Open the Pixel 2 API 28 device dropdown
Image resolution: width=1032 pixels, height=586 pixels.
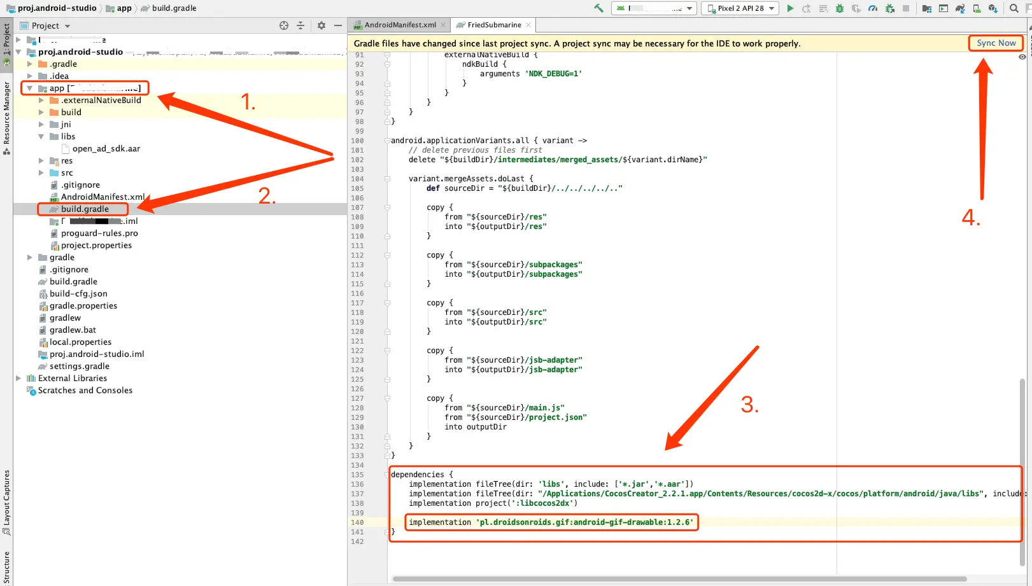tap(740, 8)
